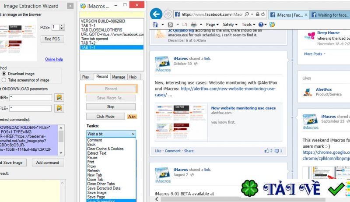Click the Save Image test button in wizard

pos(13,163)
